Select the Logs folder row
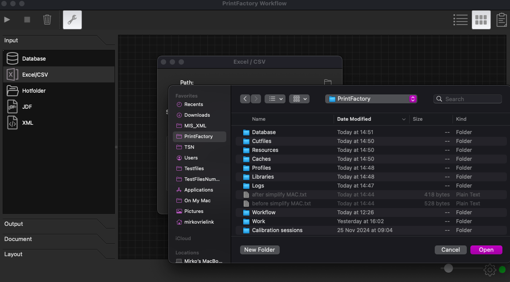Image resolution: width=510 pixels, height=282 pixels. tap(371, 186)
